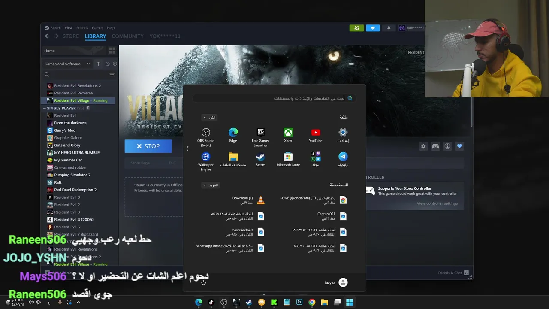Focus the Start menu search box
The width and height of the screenshot is (549, 309).
(274, 98)
